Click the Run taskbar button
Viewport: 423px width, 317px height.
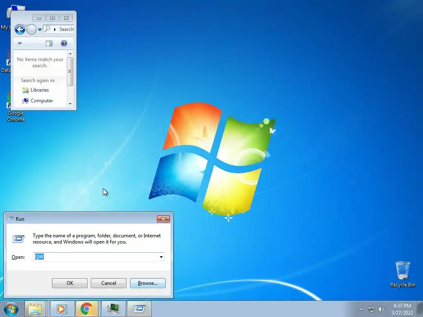[139, 309]
